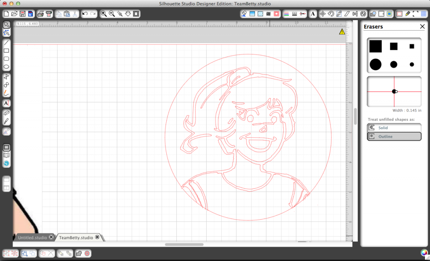Pick the large round eraser shape
This screenshot has width=430, height=261.
[x=375, y=65]
